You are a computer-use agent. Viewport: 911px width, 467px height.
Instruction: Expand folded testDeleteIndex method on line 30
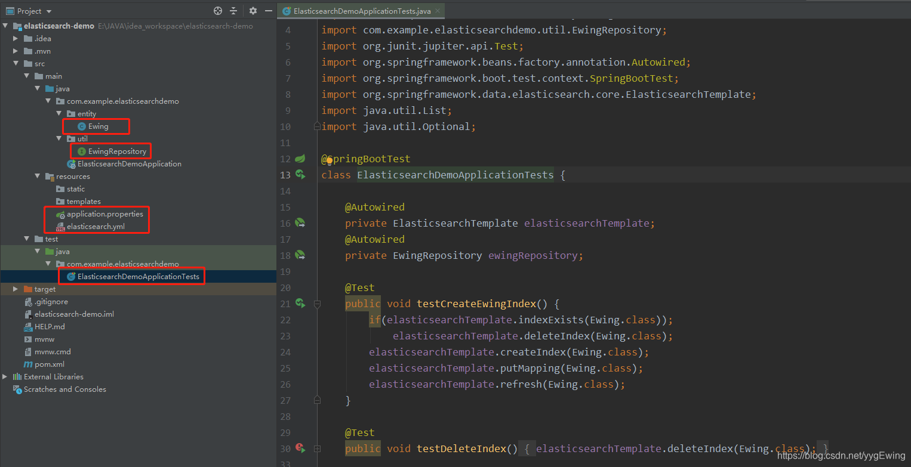317,449
